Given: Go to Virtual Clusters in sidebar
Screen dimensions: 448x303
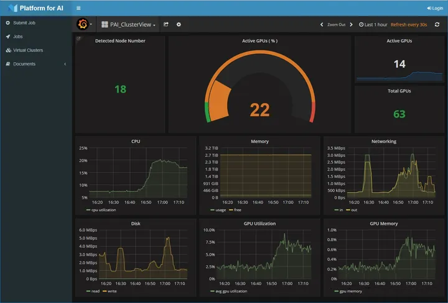Looking at the screenshot, I should tap(28, 50).
